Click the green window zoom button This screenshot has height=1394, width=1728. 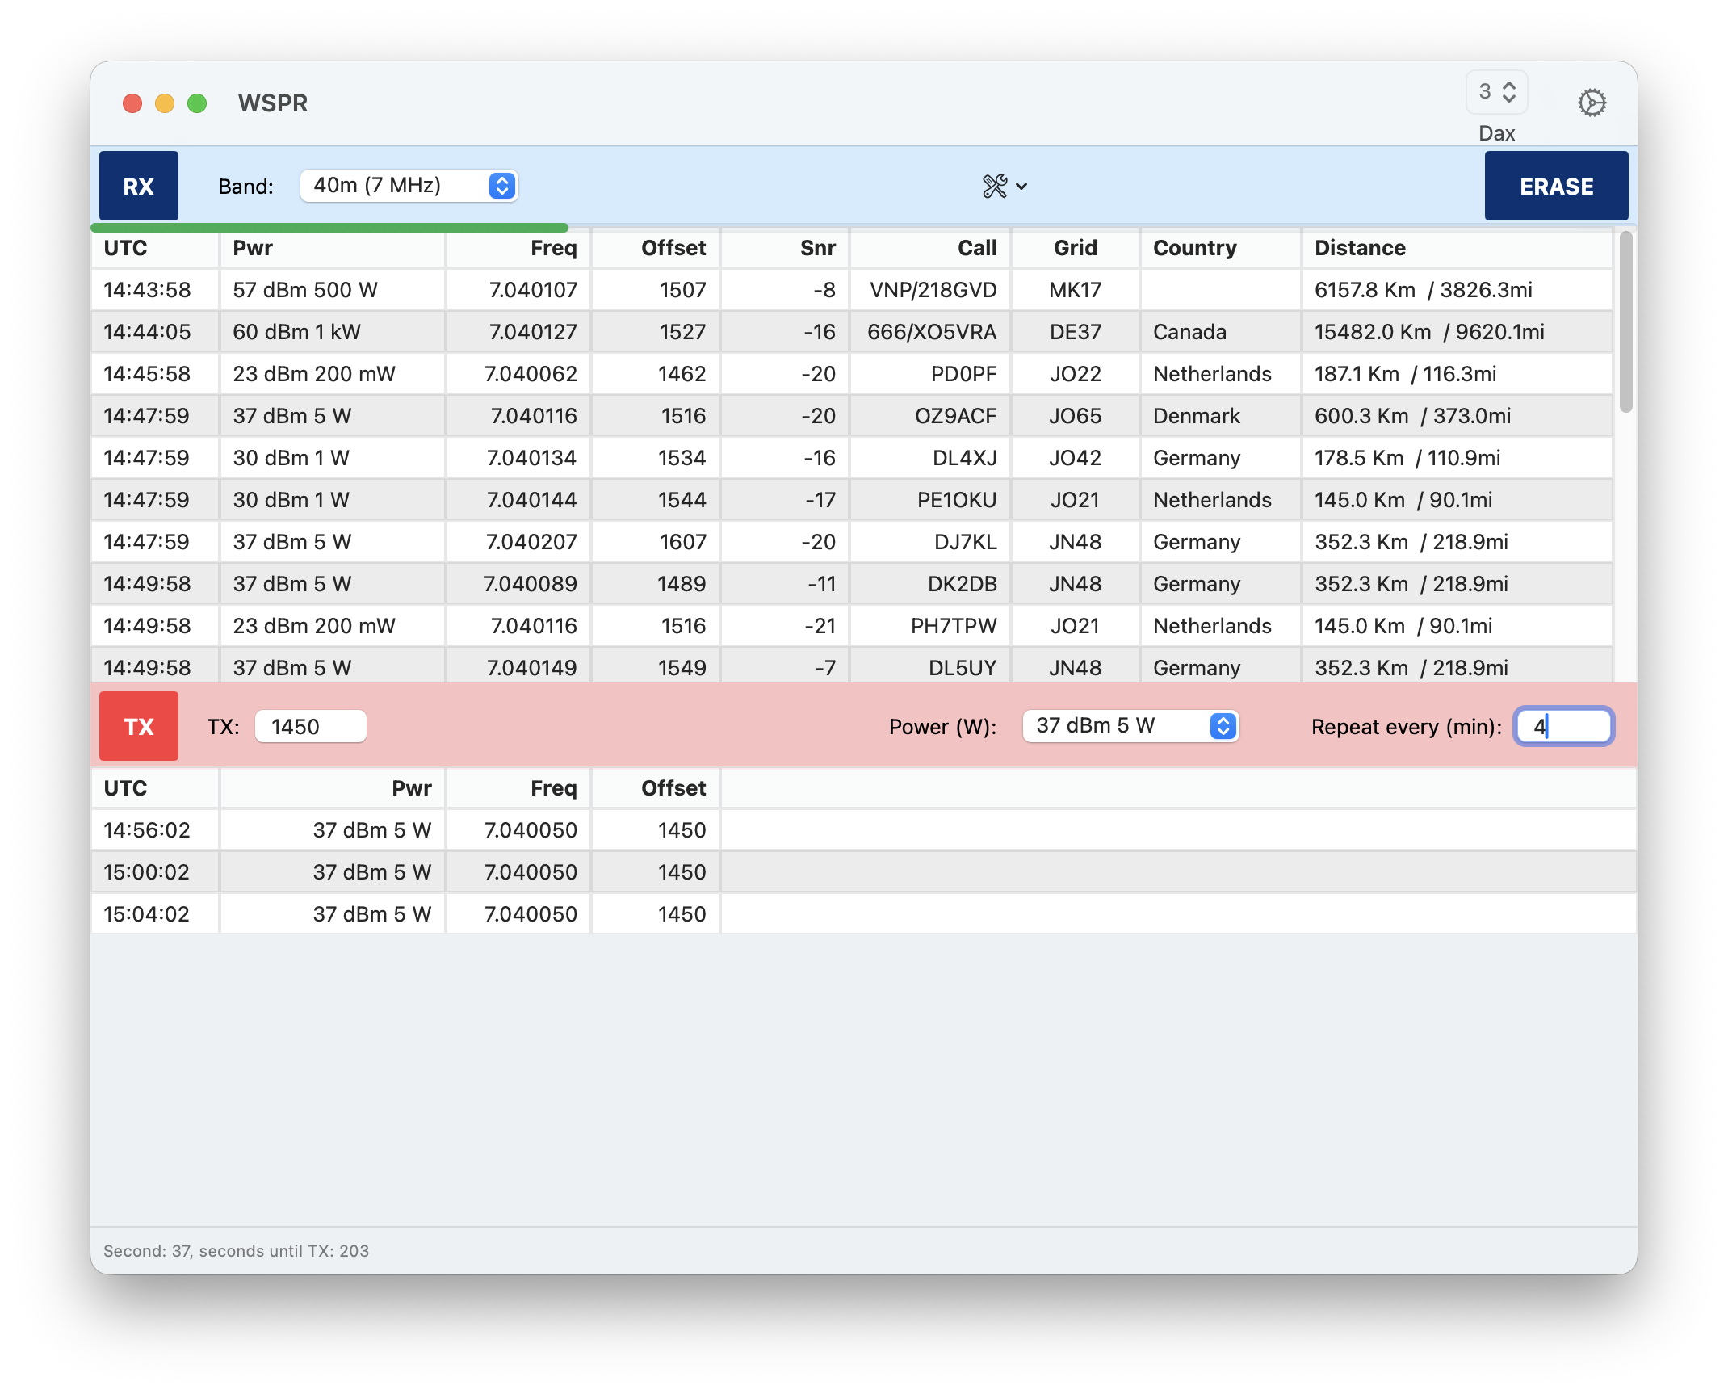(197, 103)
